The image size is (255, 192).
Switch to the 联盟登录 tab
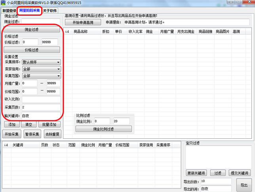click(x=9, y=11)
